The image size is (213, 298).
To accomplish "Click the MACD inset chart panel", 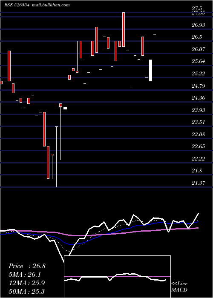I will click(x=118, y=277).
